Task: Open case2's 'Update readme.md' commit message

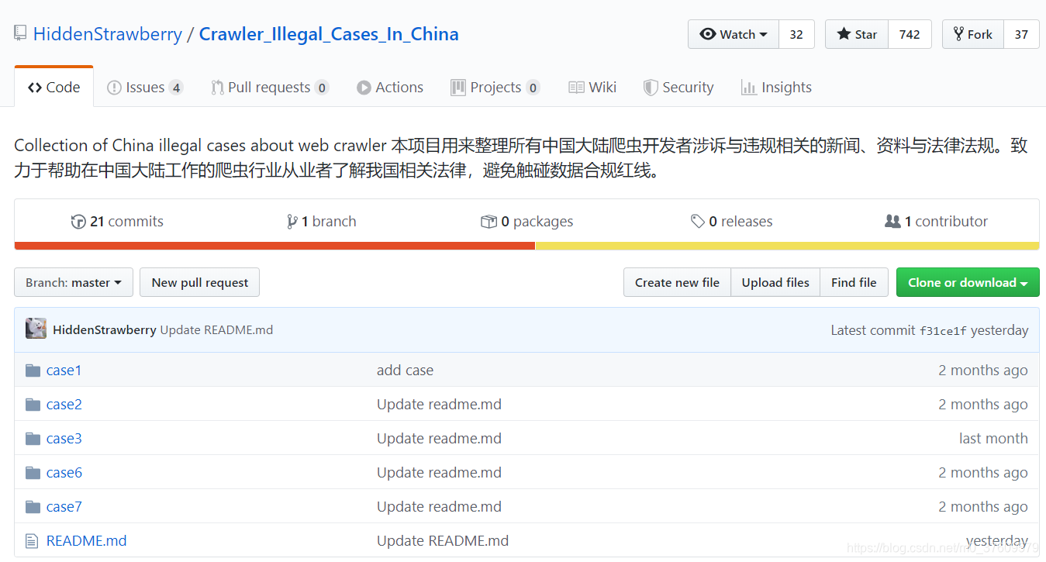Action: point(439,405)
